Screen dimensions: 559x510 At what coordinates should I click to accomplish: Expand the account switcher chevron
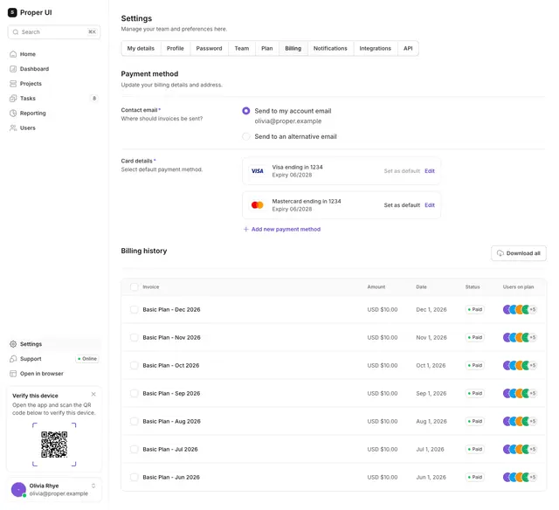click(93, 486)
